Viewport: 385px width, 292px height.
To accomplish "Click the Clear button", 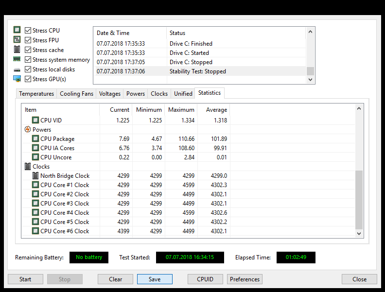I will pos(115,279).
